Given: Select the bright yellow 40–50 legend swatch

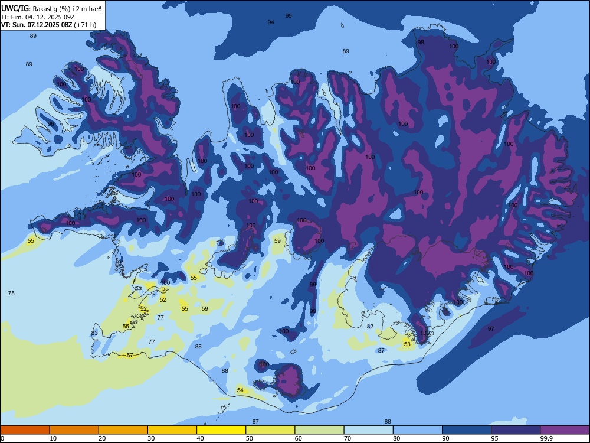Looking at the screenshot, I should coord(221,430).
